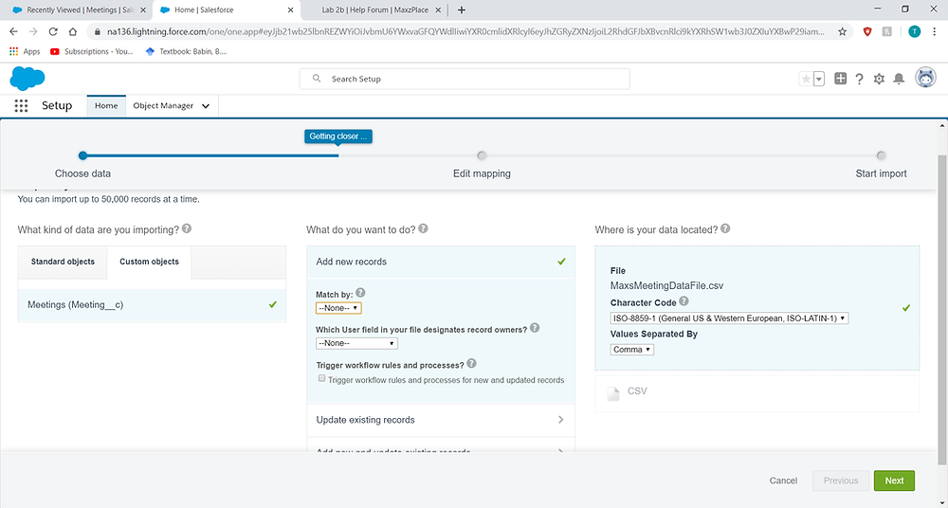Open the Chrome profile T icon
Viewport: 948px width, 508px height.
tap(914, 31)
